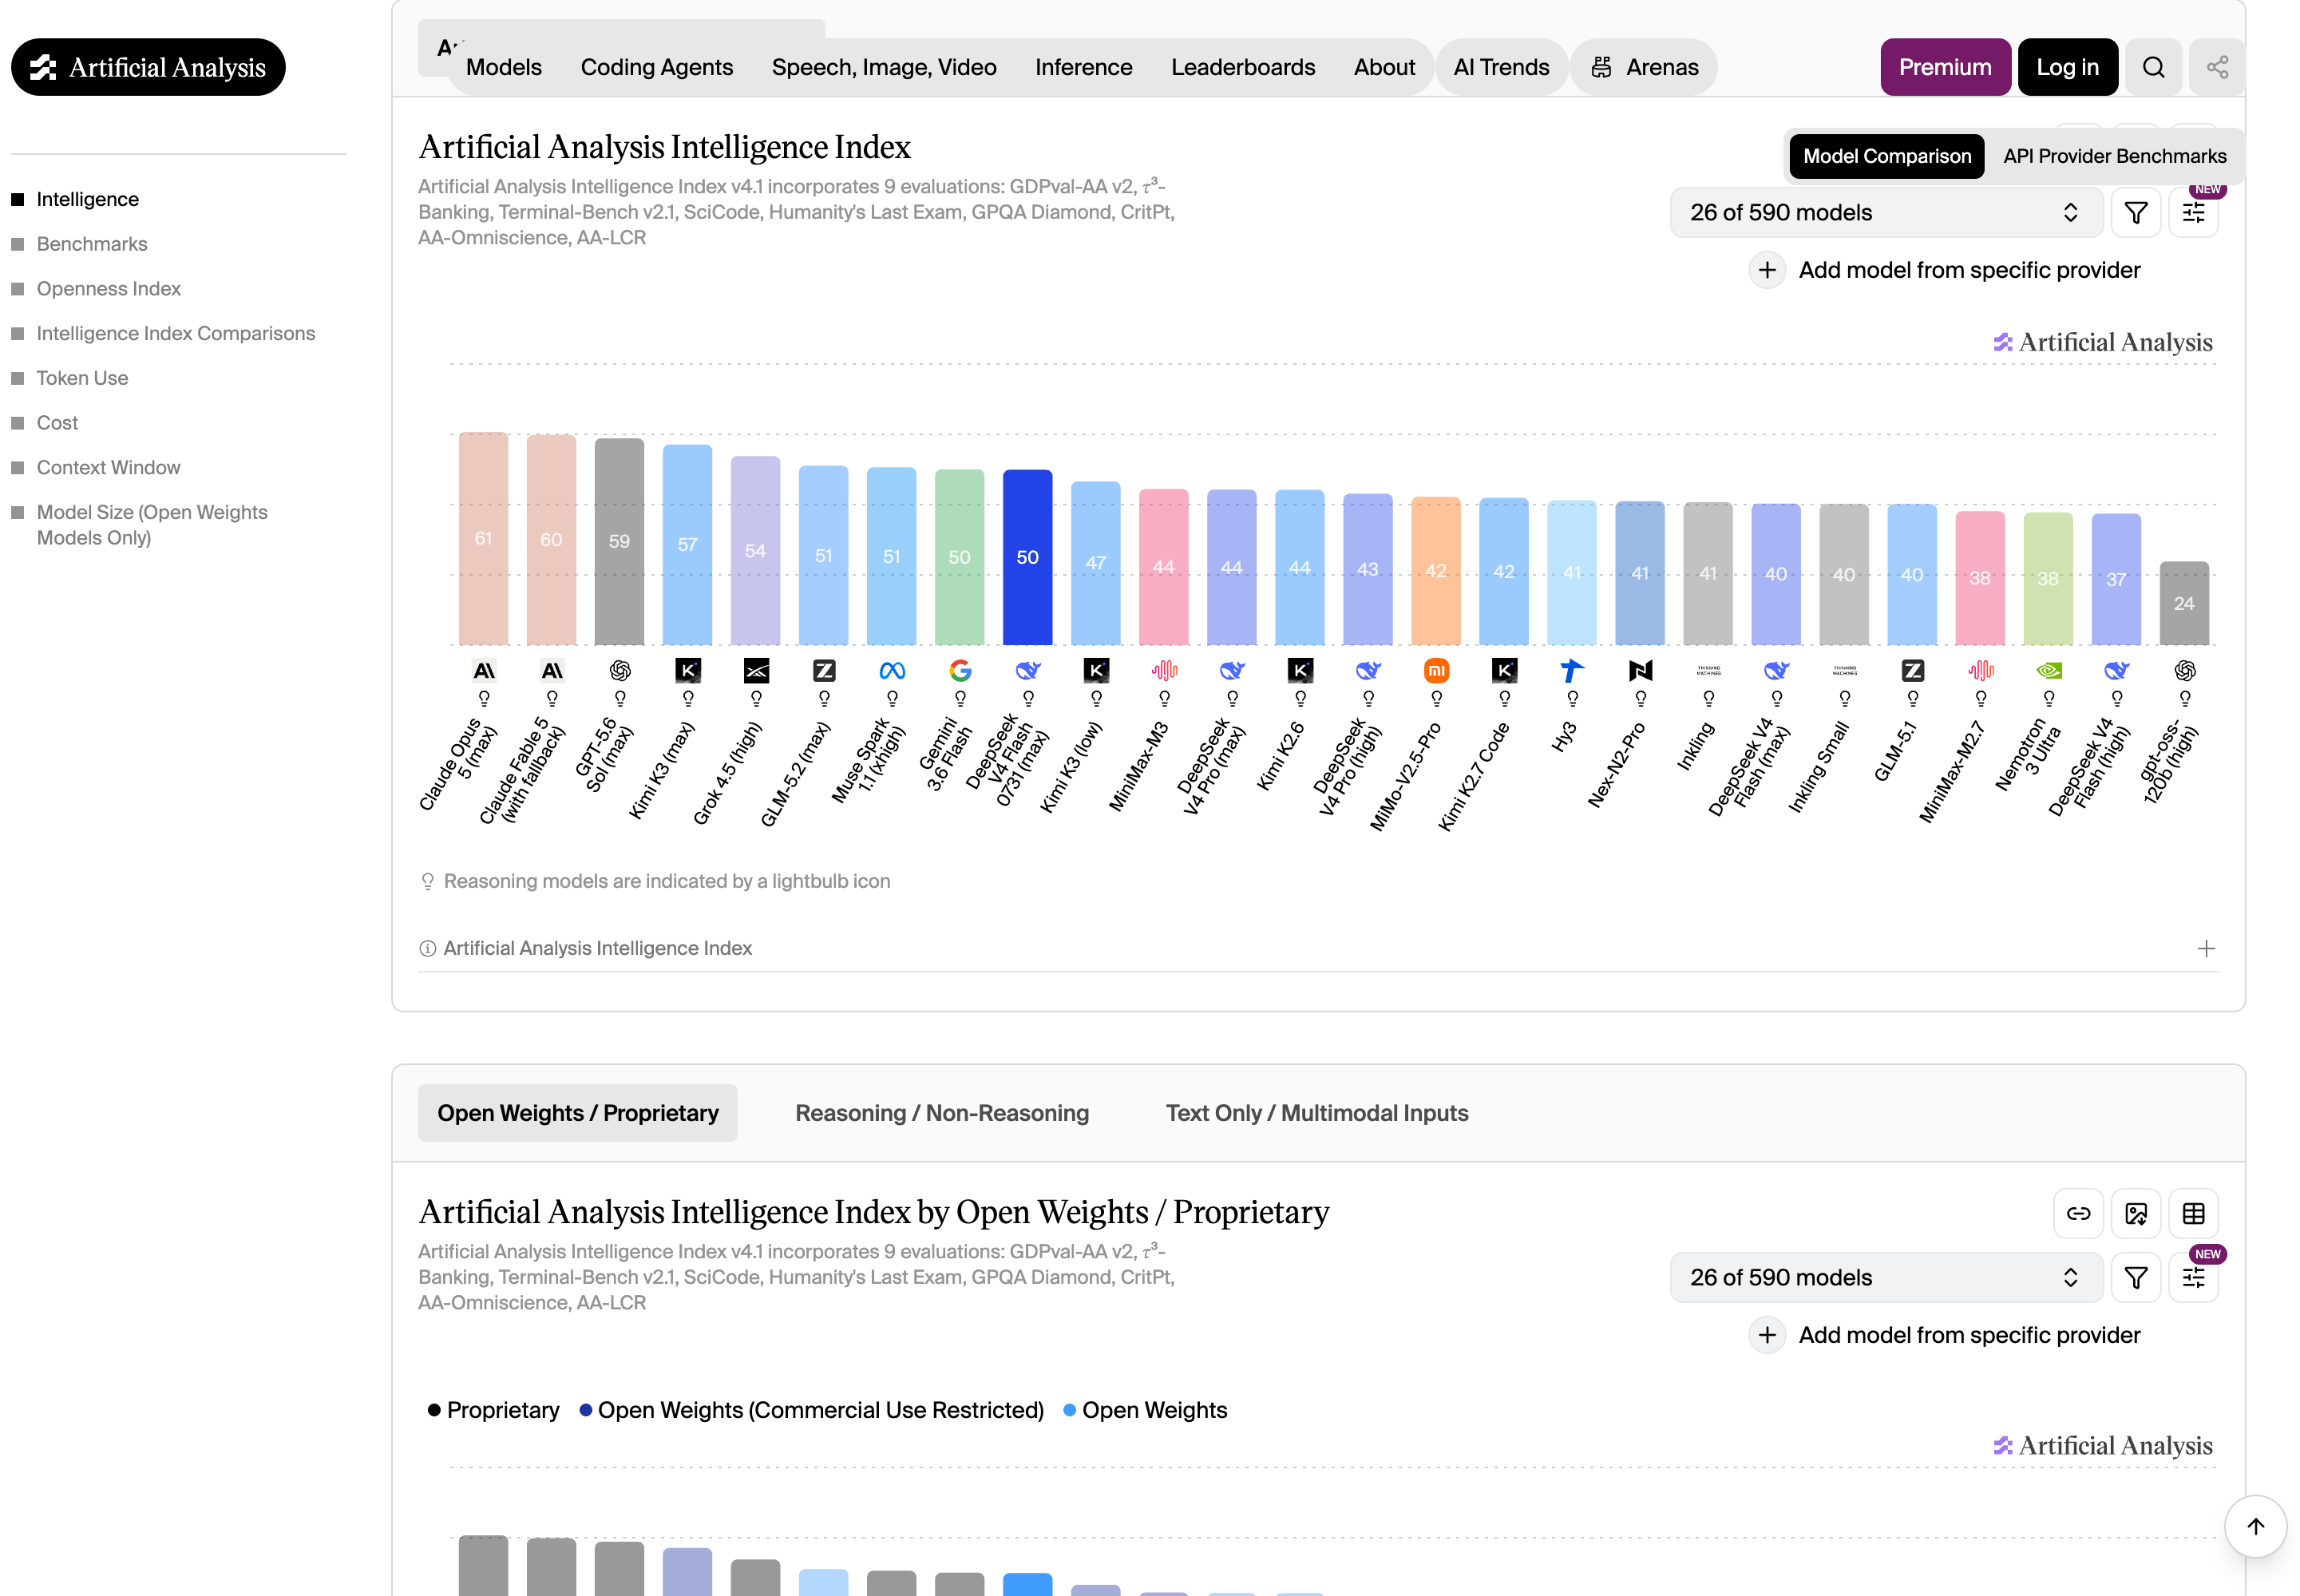Click the NVIDIA logo under Nemotron 3 Ultra
This screenshot has height=1596, width=2300.
point(2048,671)
